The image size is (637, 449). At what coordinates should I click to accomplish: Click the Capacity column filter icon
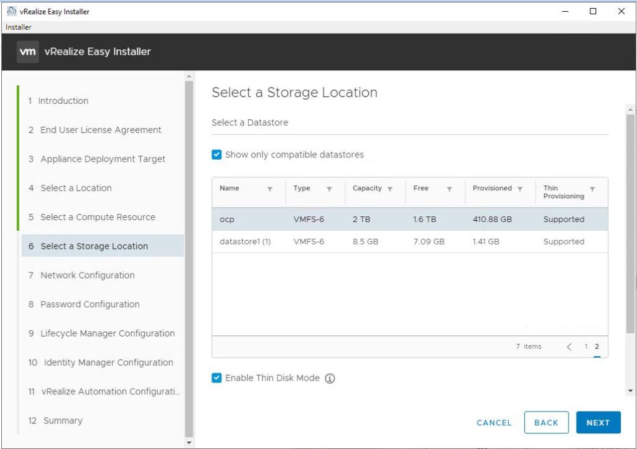point(390,189)
